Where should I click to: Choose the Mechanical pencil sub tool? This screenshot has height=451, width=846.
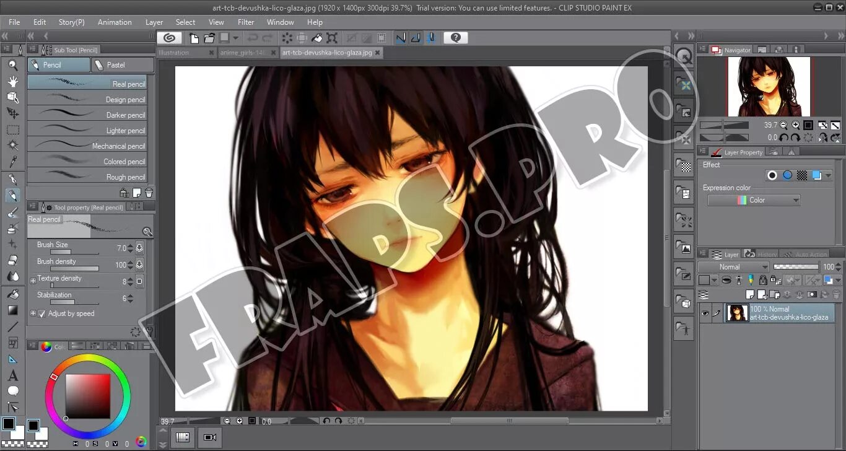pos(87,146)
